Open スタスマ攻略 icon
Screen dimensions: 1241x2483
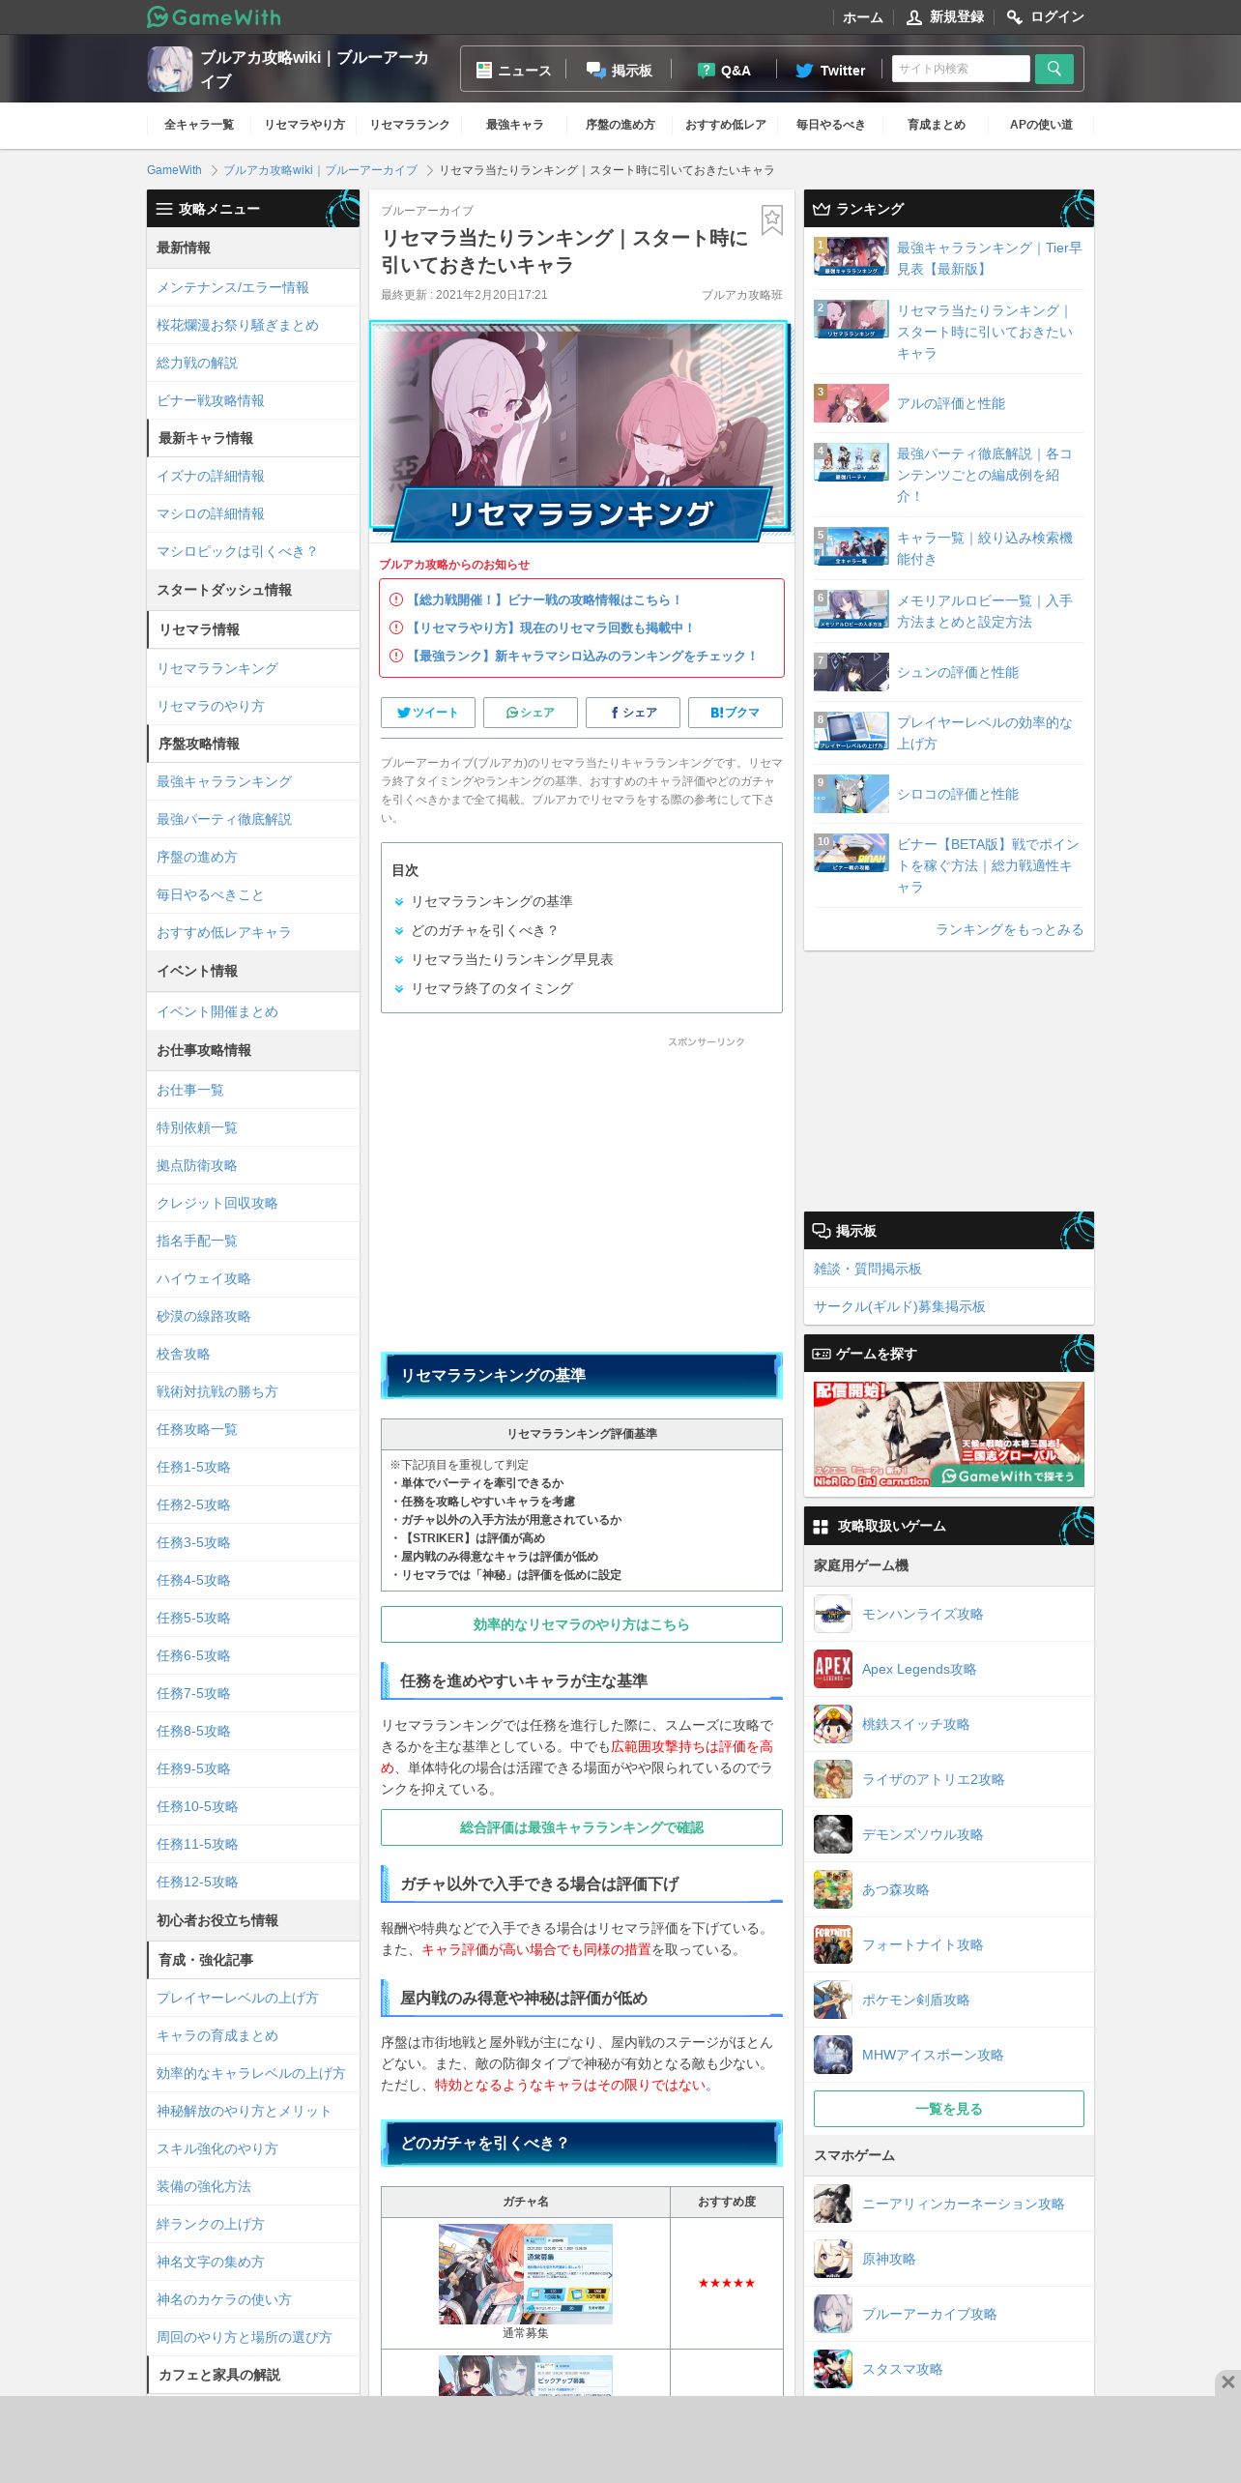[x=833, y=2369]
